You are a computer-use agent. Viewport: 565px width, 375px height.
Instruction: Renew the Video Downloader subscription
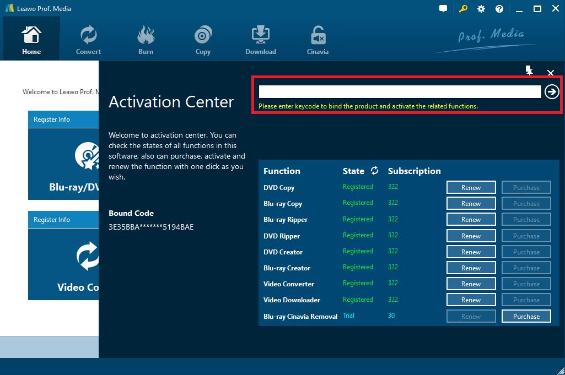pyautogui.click(x=471, y=300)
